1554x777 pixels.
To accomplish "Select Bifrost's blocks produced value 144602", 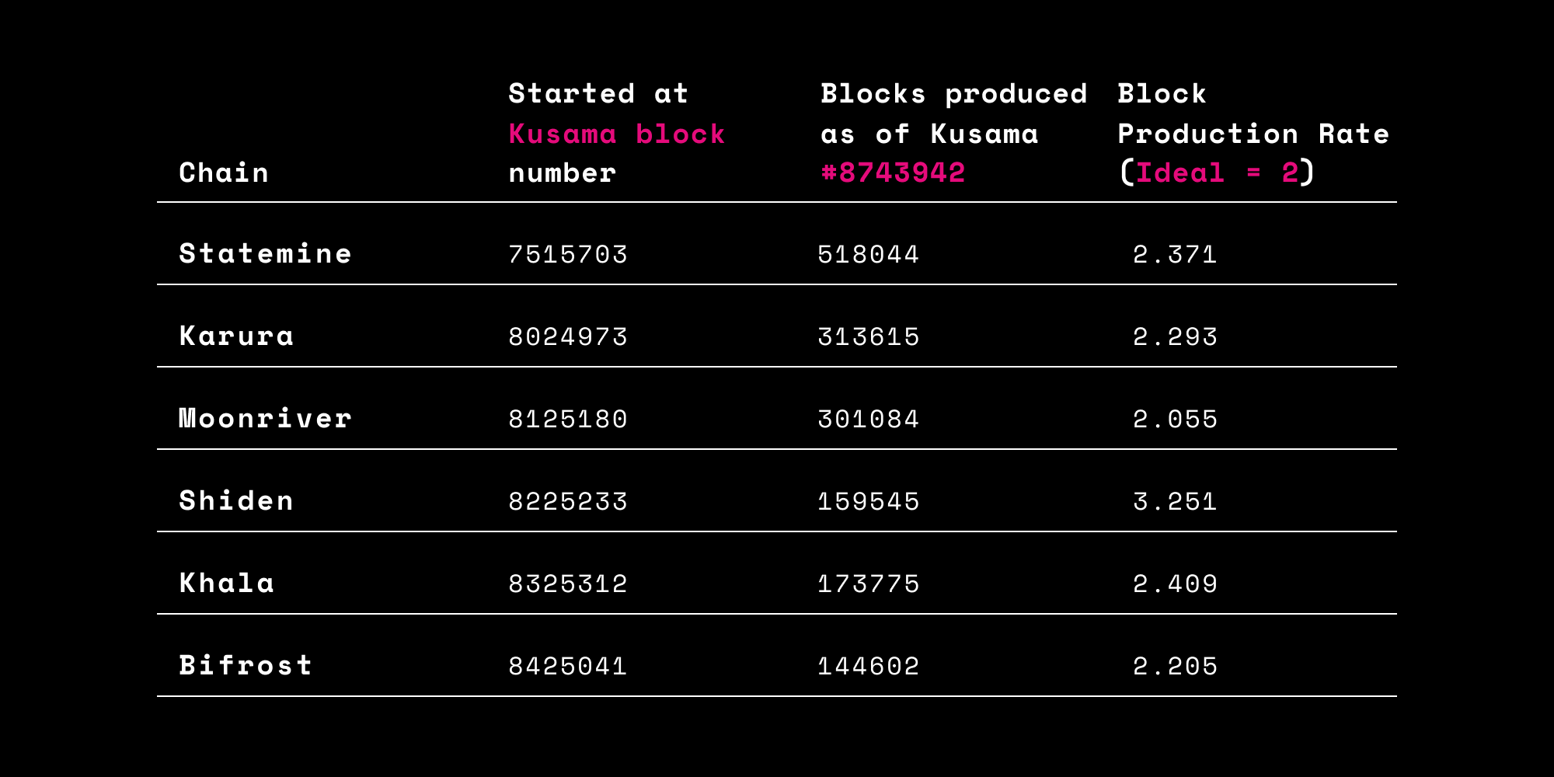I will [869, 667].
